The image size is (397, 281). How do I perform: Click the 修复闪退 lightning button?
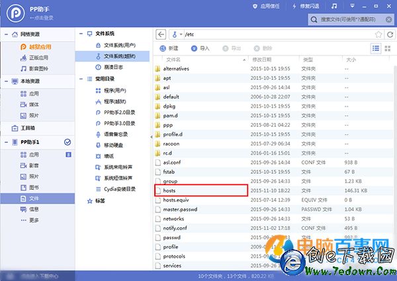point(306,7)
